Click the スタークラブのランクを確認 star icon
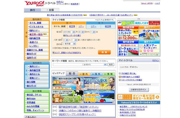Image resolution: width=180 pixels, height=118 pixels. 120,80
